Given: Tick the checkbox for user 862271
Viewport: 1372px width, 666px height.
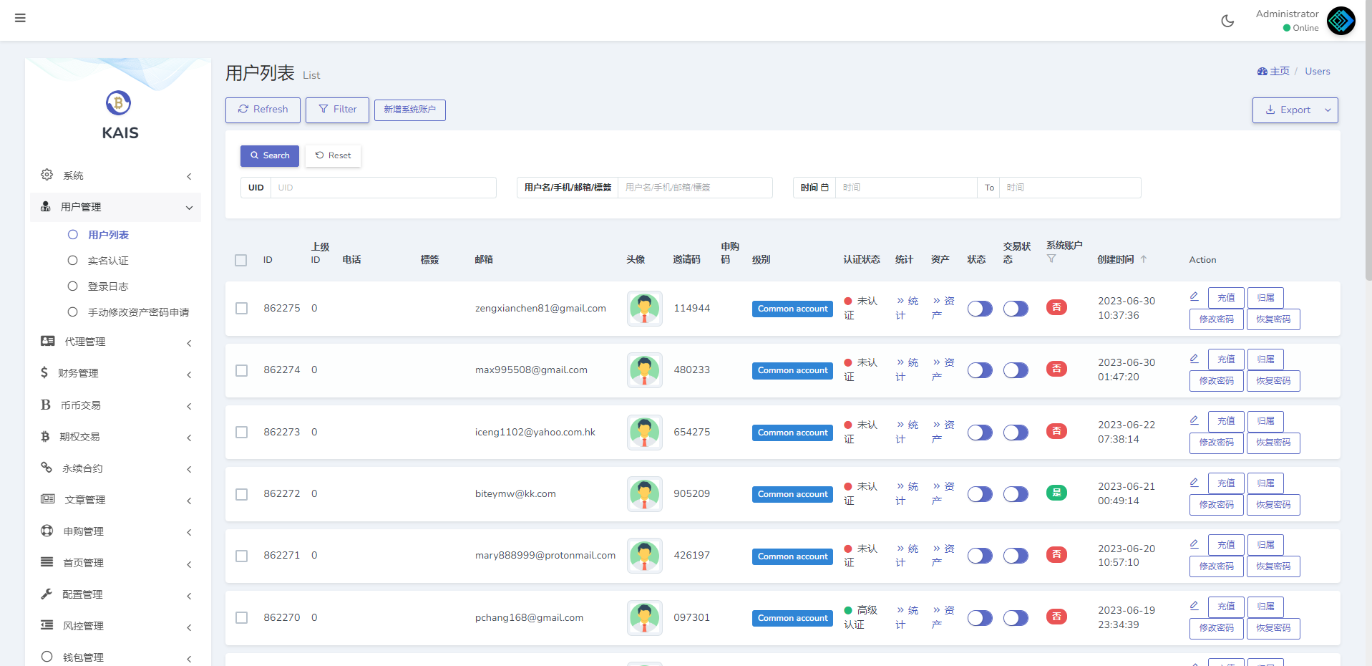Looking at the screenshot, I should click(x=242, y=556).
